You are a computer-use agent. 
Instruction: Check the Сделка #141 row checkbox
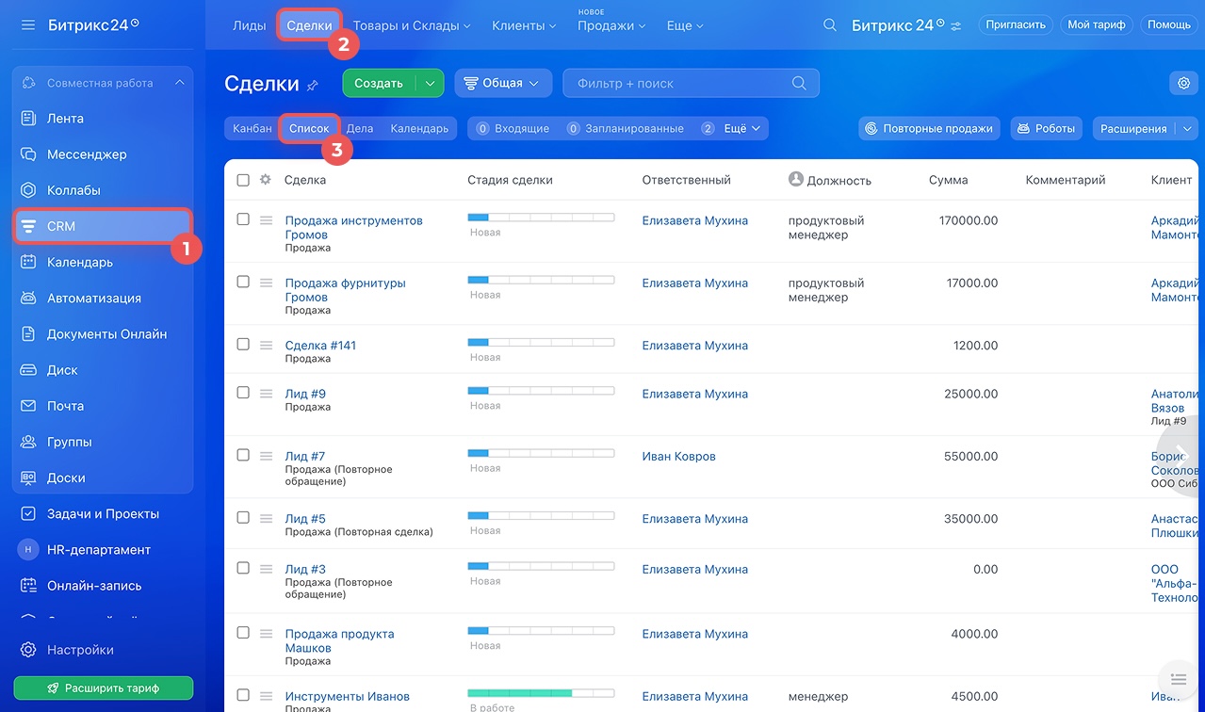243,345
